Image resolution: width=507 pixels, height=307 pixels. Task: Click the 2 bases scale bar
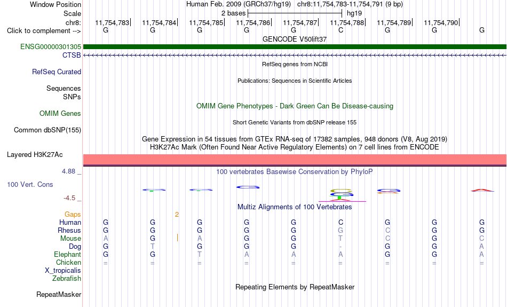pyautogui.click(x=295, y=13)
